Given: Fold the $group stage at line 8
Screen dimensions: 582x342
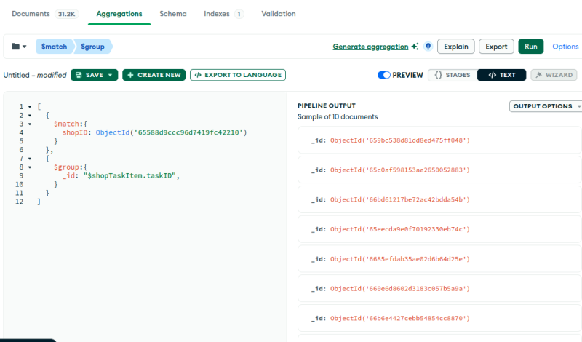Looking at the screenshot, I should point(30,167).
